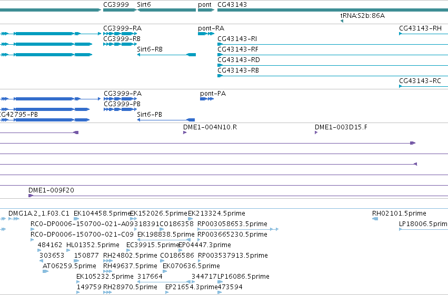448x295 pixels.
Task: Select EST RH49637.5prime
Action: (x=130, y=266)
